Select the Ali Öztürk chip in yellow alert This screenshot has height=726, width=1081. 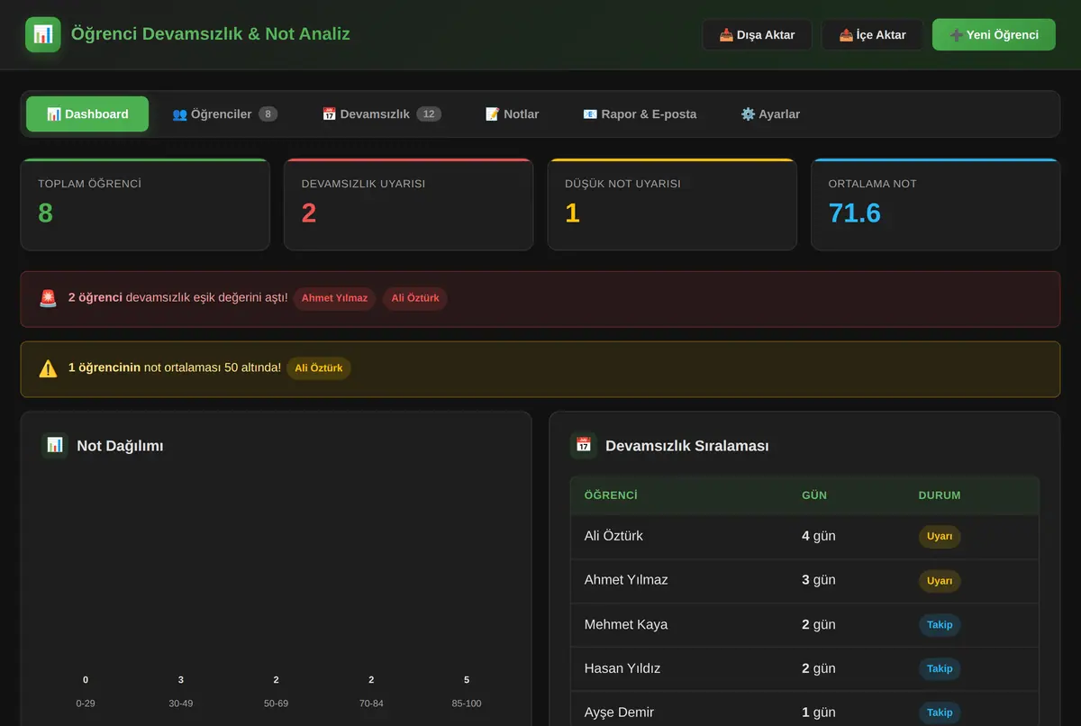[x=319, y=368]
